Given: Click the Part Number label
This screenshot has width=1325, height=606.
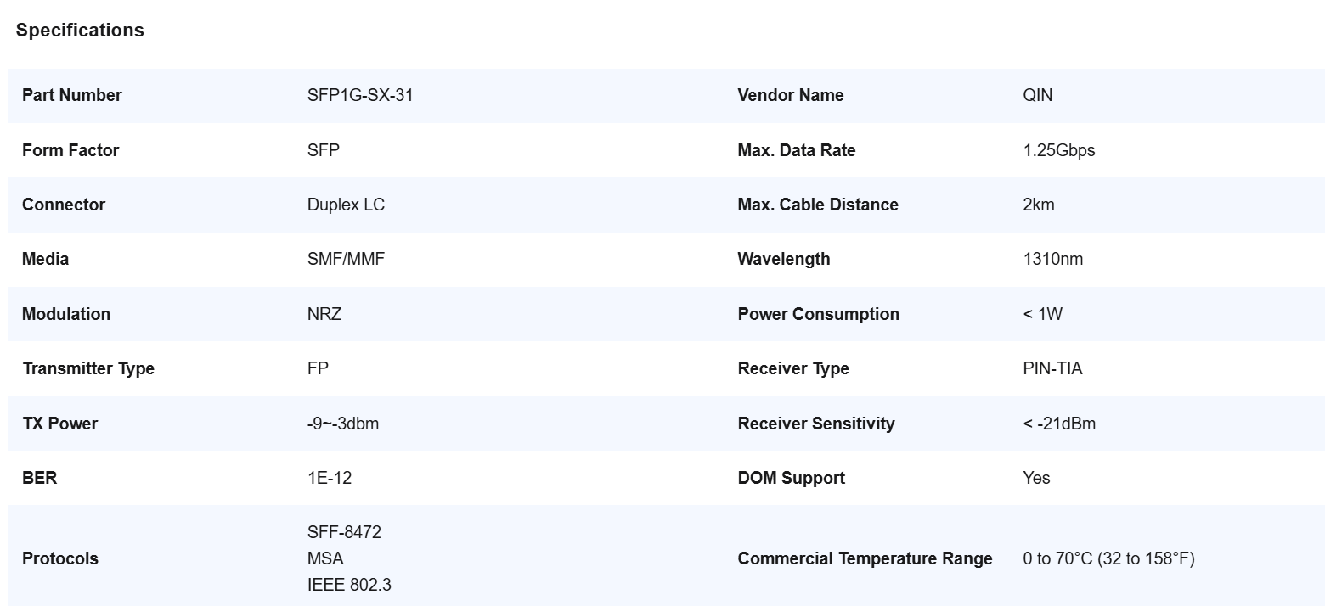Looking at the screenshot, I should click(72, 95).
